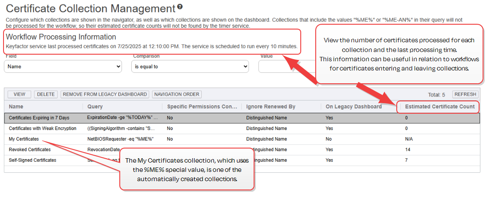Click the Specific Permissions column header

(202, 107)
